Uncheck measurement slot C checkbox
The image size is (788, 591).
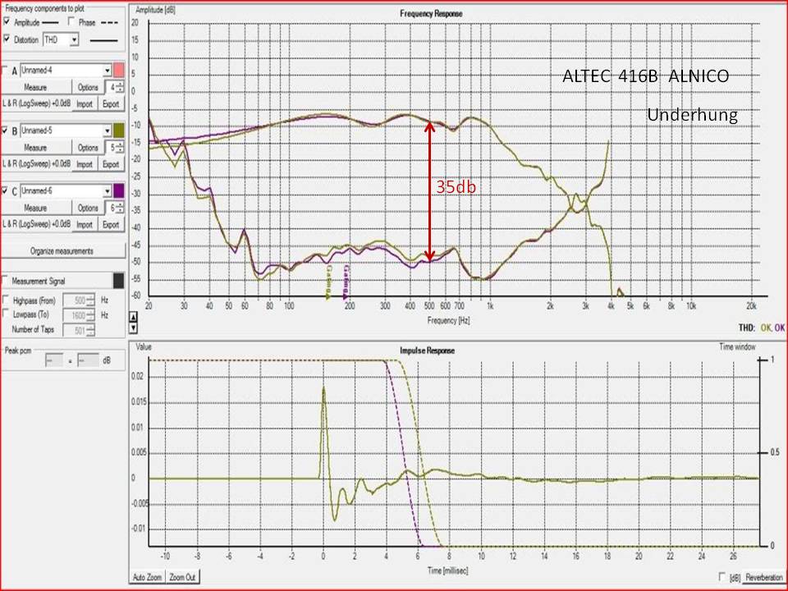click(5, 190)
